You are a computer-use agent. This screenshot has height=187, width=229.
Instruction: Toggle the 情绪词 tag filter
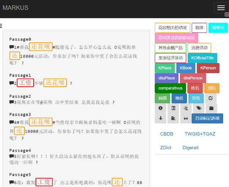click(218, 28)
